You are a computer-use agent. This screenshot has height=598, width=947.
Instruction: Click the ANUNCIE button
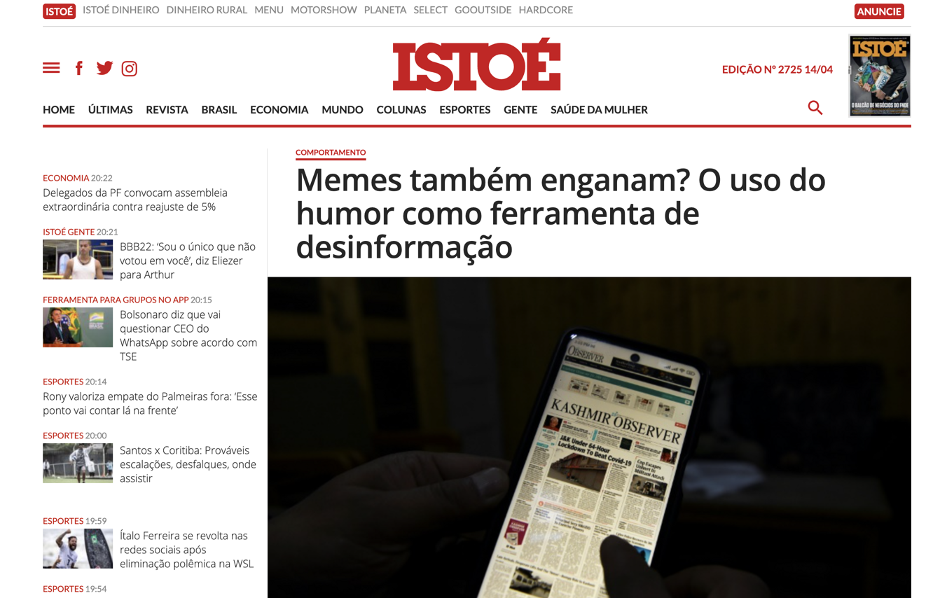click(879, 11)
